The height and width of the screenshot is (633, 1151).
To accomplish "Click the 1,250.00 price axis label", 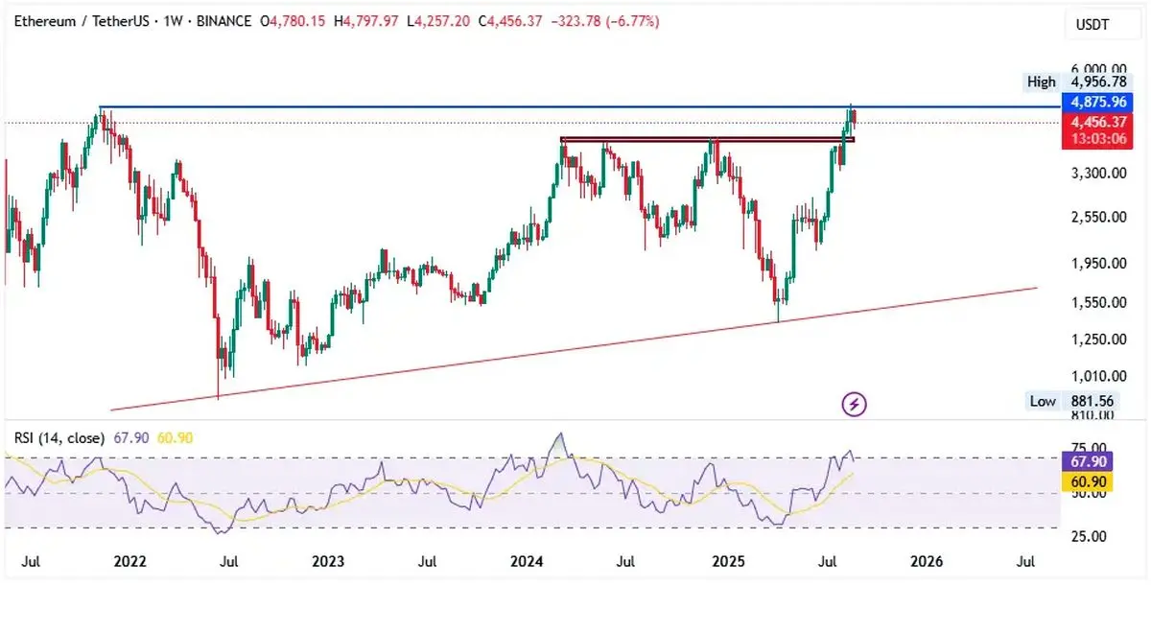I will (x=1098, y=339).
